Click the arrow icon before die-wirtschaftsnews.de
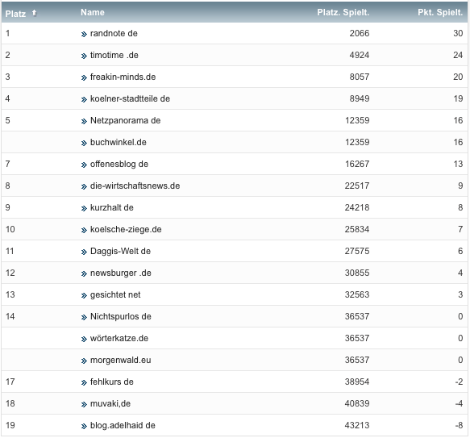The image size is (470, 438). tap(84, 186)
